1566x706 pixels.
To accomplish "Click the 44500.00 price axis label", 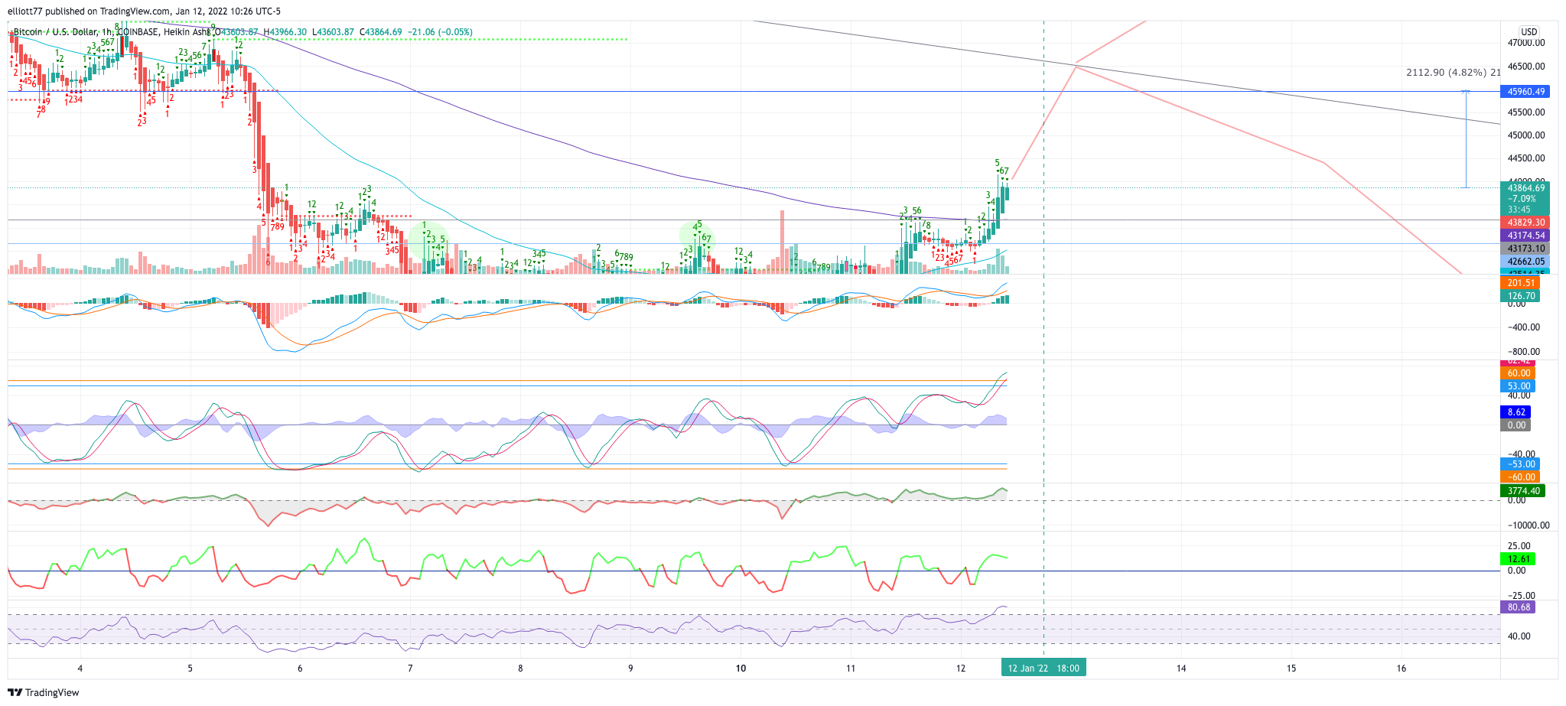I will (1525, 158).
